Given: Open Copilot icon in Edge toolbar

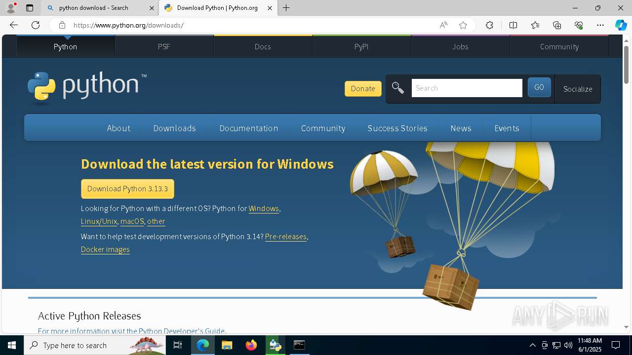Looking at the screenshot, I should 621,25.
